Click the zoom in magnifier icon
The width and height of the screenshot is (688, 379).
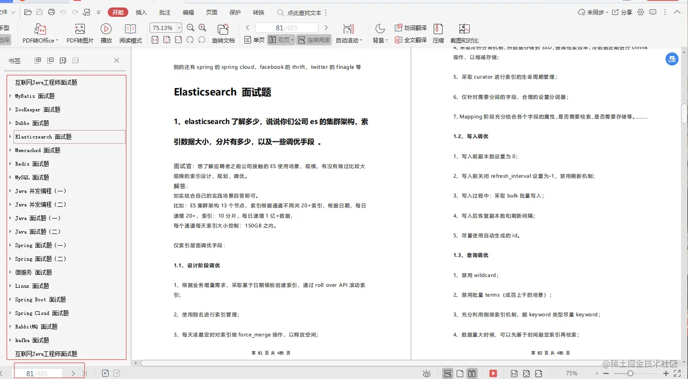coord(202,28)
